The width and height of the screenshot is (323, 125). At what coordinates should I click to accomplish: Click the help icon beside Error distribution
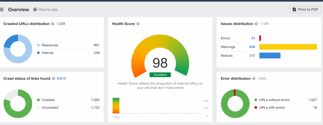click(254, 78)
